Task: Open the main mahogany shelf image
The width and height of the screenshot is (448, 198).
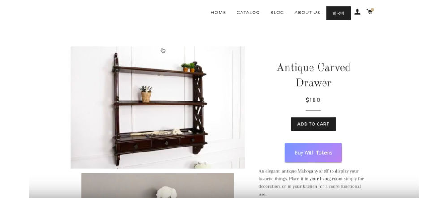Action: click(157, 107)
